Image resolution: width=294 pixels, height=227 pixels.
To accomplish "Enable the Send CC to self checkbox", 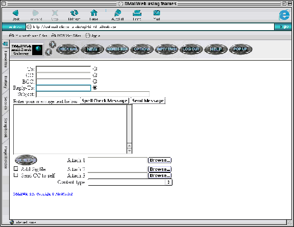I will 16,175.
